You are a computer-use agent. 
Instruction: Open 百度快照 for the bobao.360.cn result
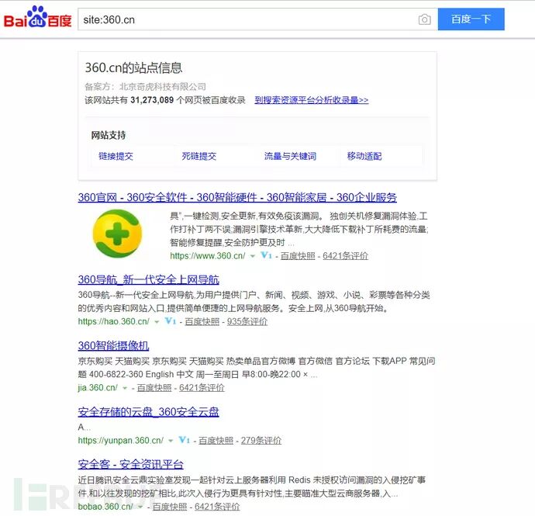170,507
